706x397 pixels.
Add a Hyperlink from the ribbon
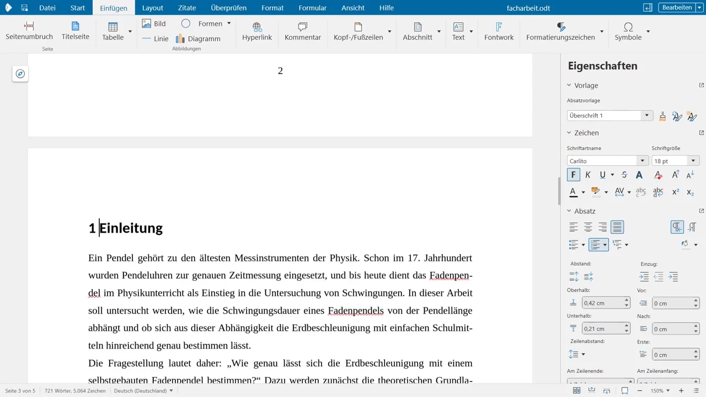click(257, 31)
